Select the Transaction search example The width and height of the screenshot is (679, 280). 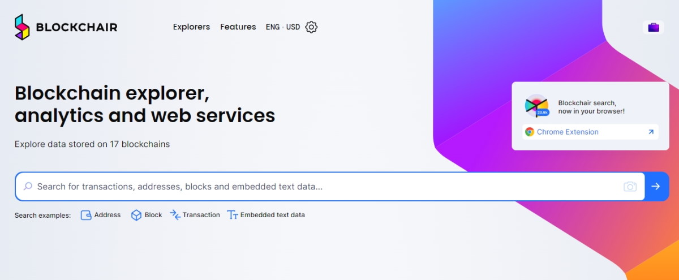[x=195, y=215]
